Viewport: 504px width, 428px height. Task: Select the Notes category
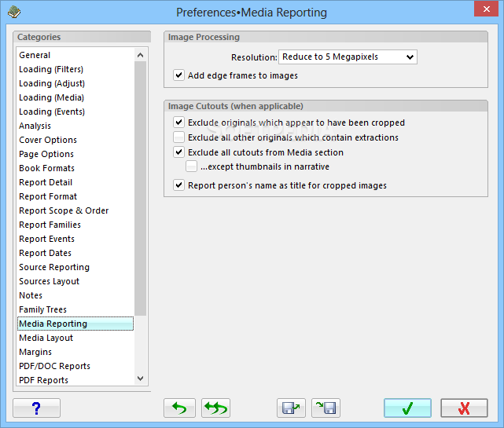[x=75, y=295]
